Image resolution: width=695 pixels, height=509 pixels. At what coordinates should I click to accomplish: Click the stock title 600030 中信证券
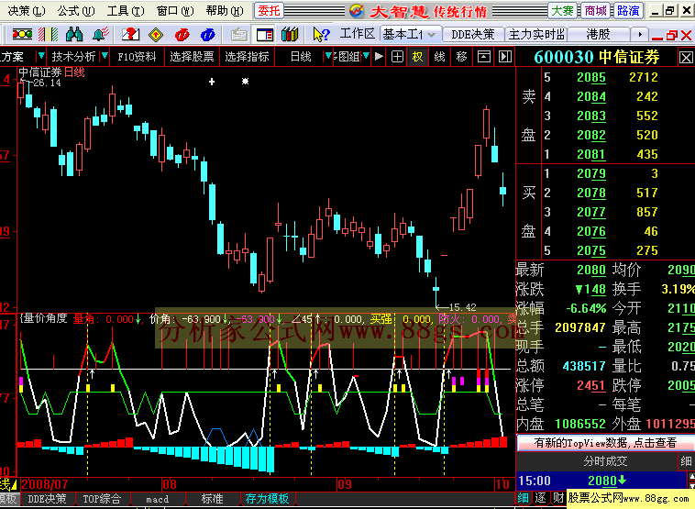coord(597,57)
